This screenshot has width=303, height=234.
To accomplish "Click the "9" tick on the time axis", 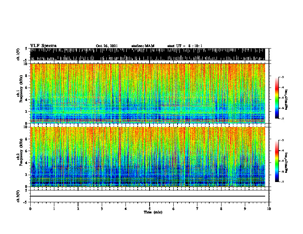I will 245,209.
